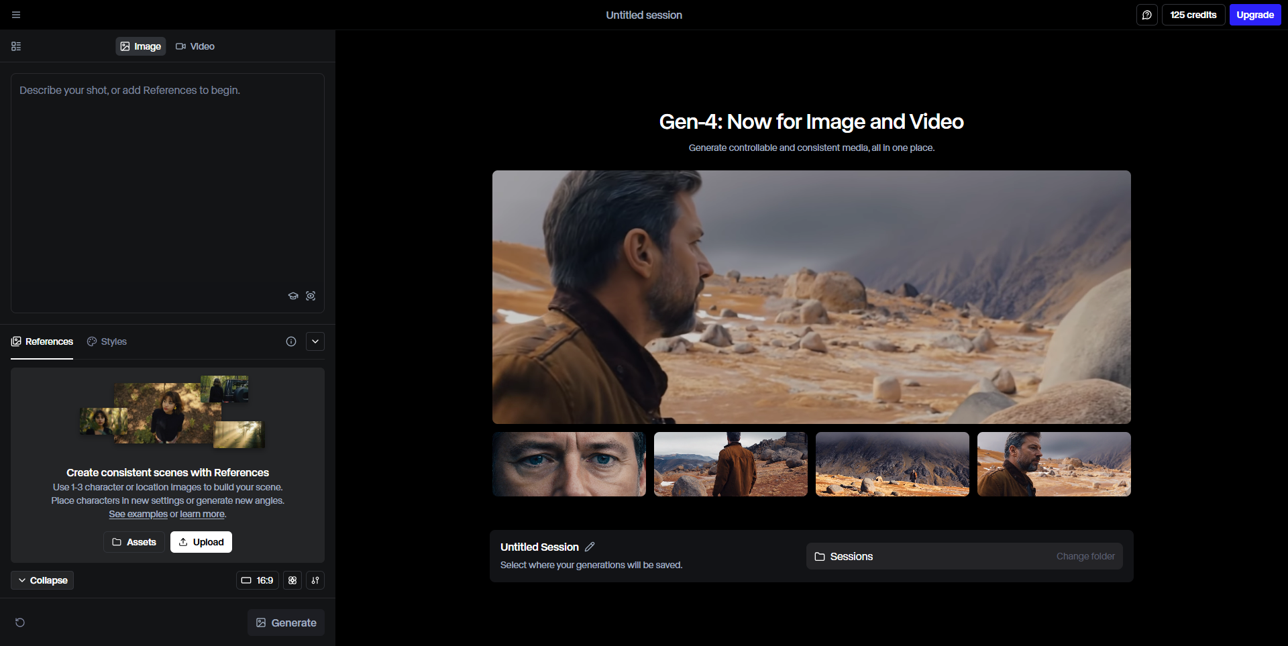Click the close-up eyes thumbnail

[x=569, y=464]
